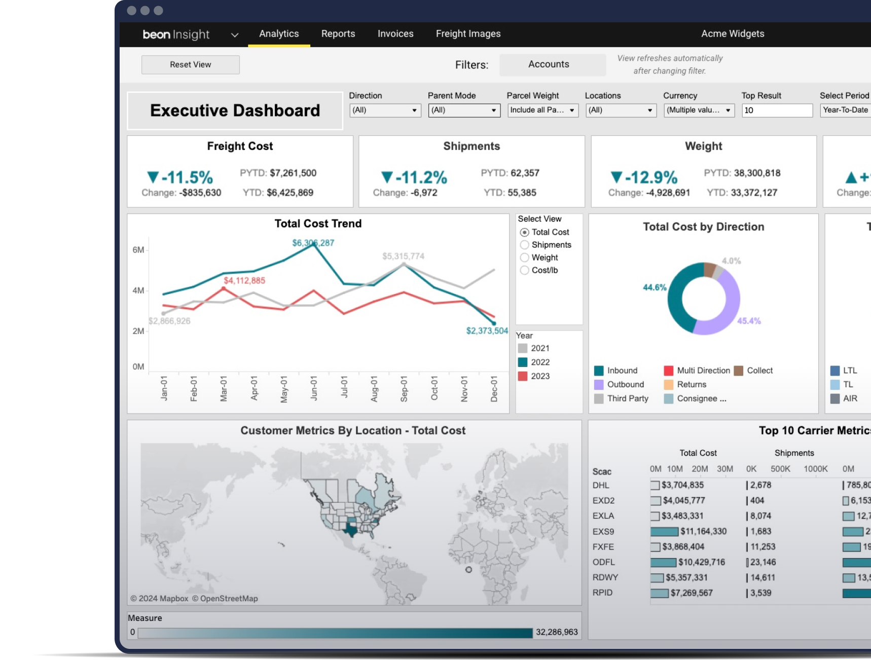Open the Invoices tab
Screen dimensions: 871x660
[x=395, y=34]
